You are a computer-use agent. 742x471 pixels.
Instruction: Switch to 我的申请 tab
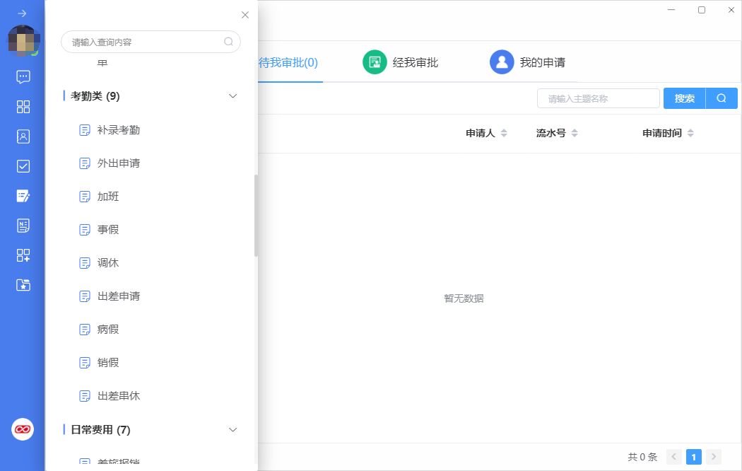528,62
